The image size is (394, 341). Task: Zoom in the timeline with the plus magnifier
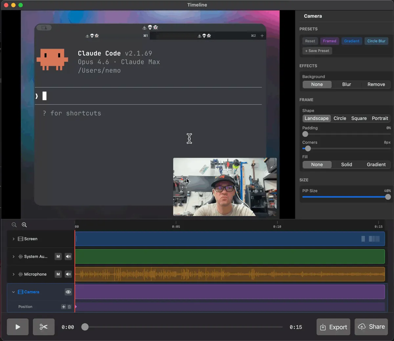24,225
